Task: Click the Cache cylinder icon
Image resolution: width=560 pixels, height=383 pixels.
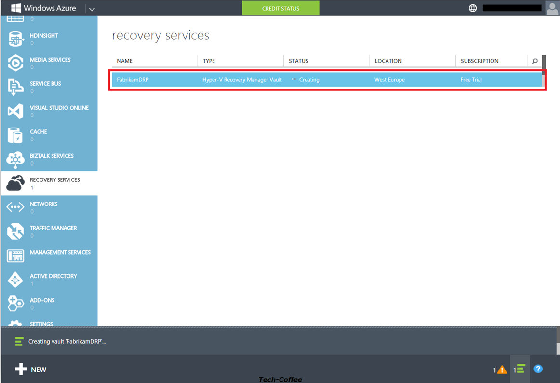Action: (15, 136)
